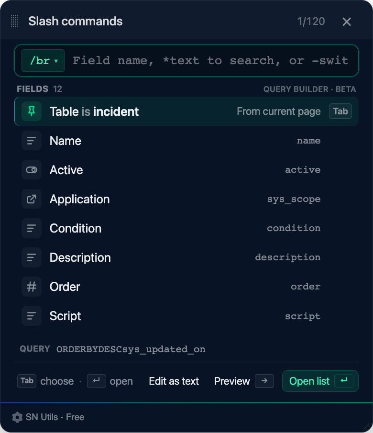Click the 'active' column identifier
The height and width of the screenshot is (433, 373).
[x=303, y=170]
